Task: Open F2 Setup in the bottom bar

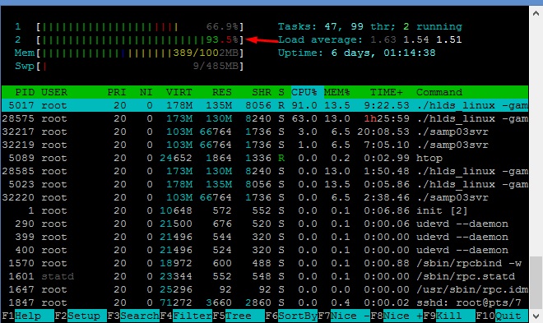Action: (x=81, y=316)
